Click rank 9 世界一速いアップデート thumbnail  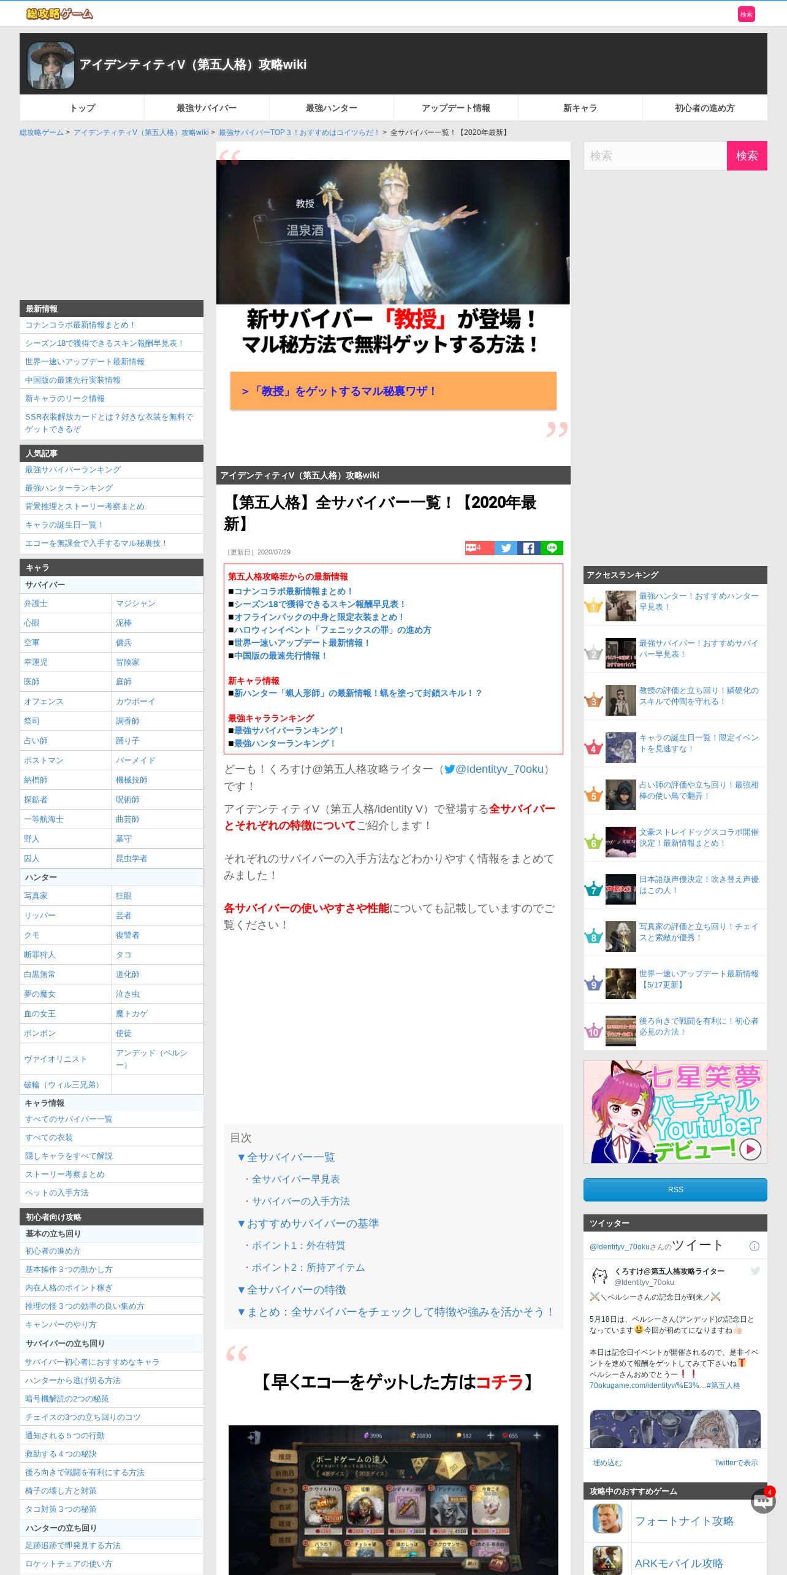coord(621,984)
